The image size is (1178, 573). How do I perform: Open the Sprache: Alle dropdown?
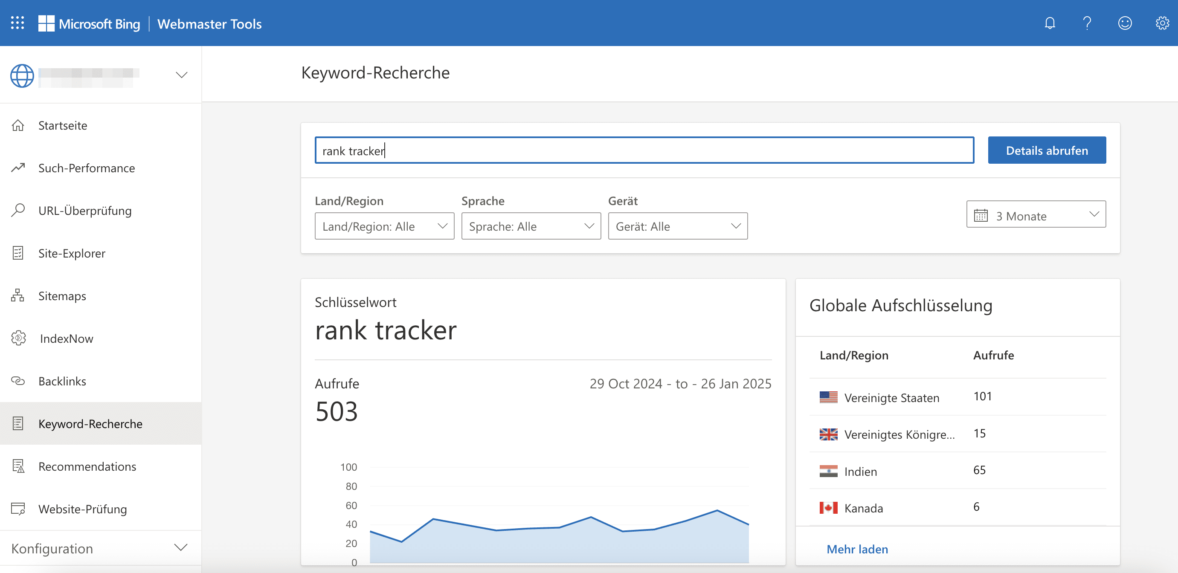pos(531,226)
